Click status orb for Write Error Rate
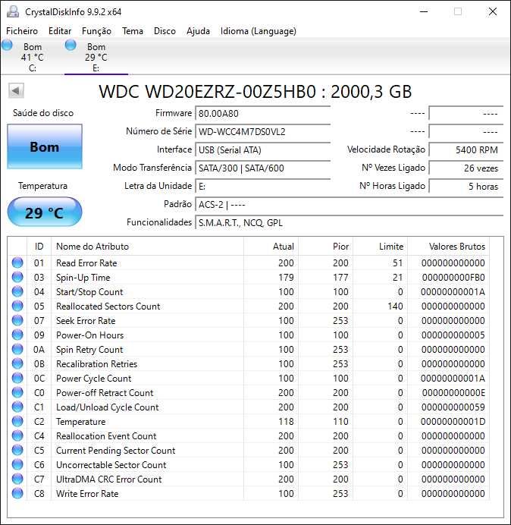The image size is (511, 525). [x=17, y=493]
